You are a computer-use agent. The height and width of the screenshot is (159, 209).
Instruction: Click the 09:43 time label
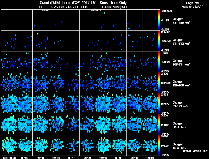(150, 158)
